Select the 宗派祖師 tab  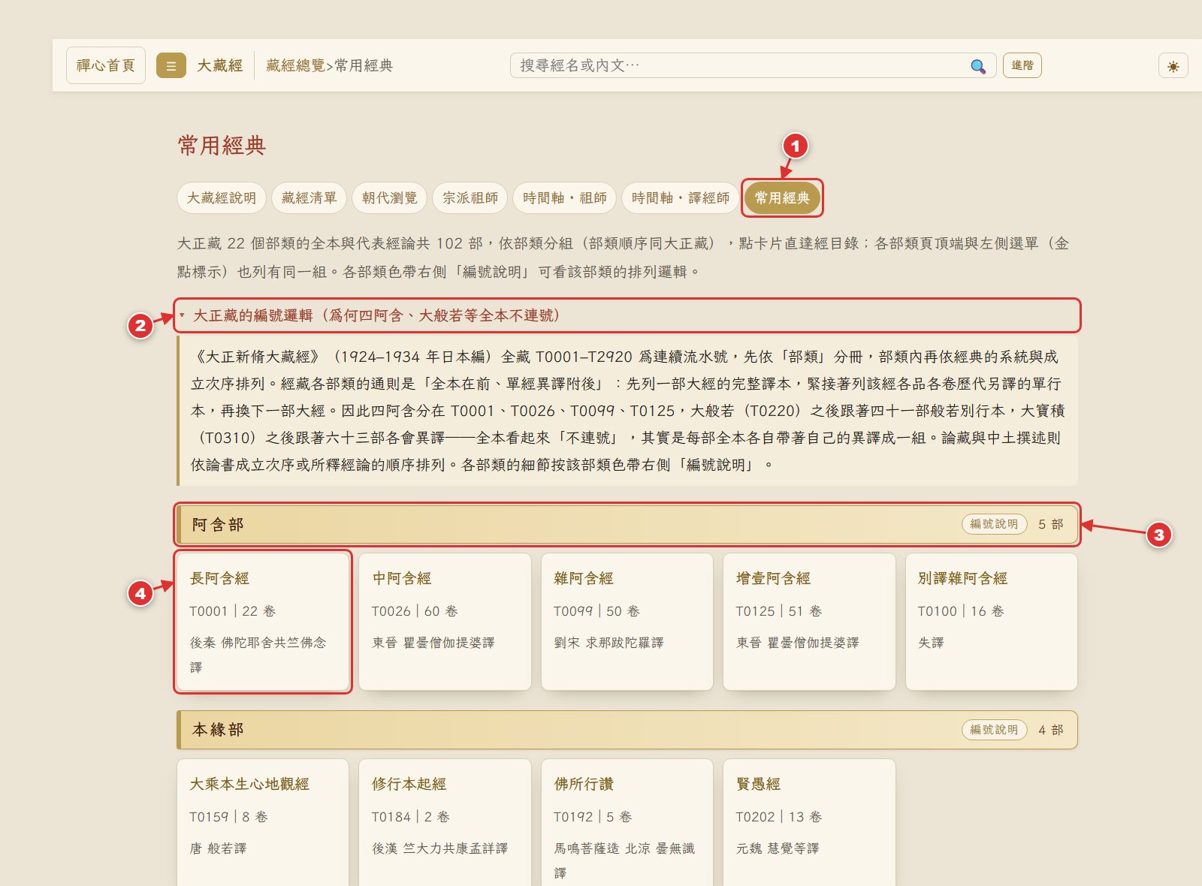point(470,197)
